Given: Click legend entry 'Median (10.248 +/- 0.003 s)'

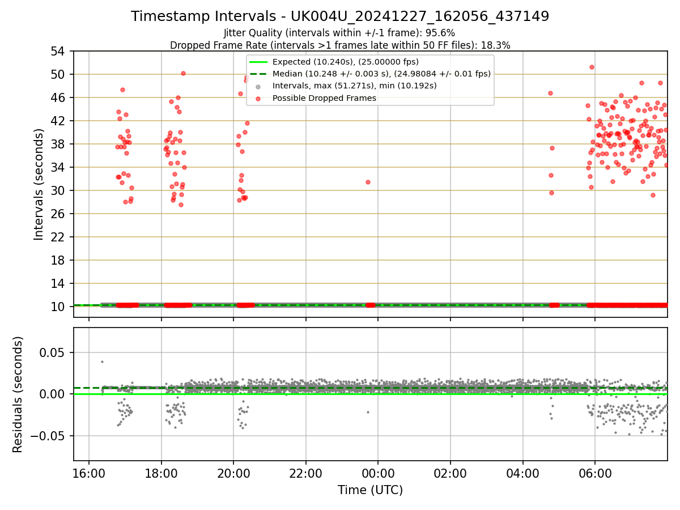Looking at the screenshot, I should (381, 74).
